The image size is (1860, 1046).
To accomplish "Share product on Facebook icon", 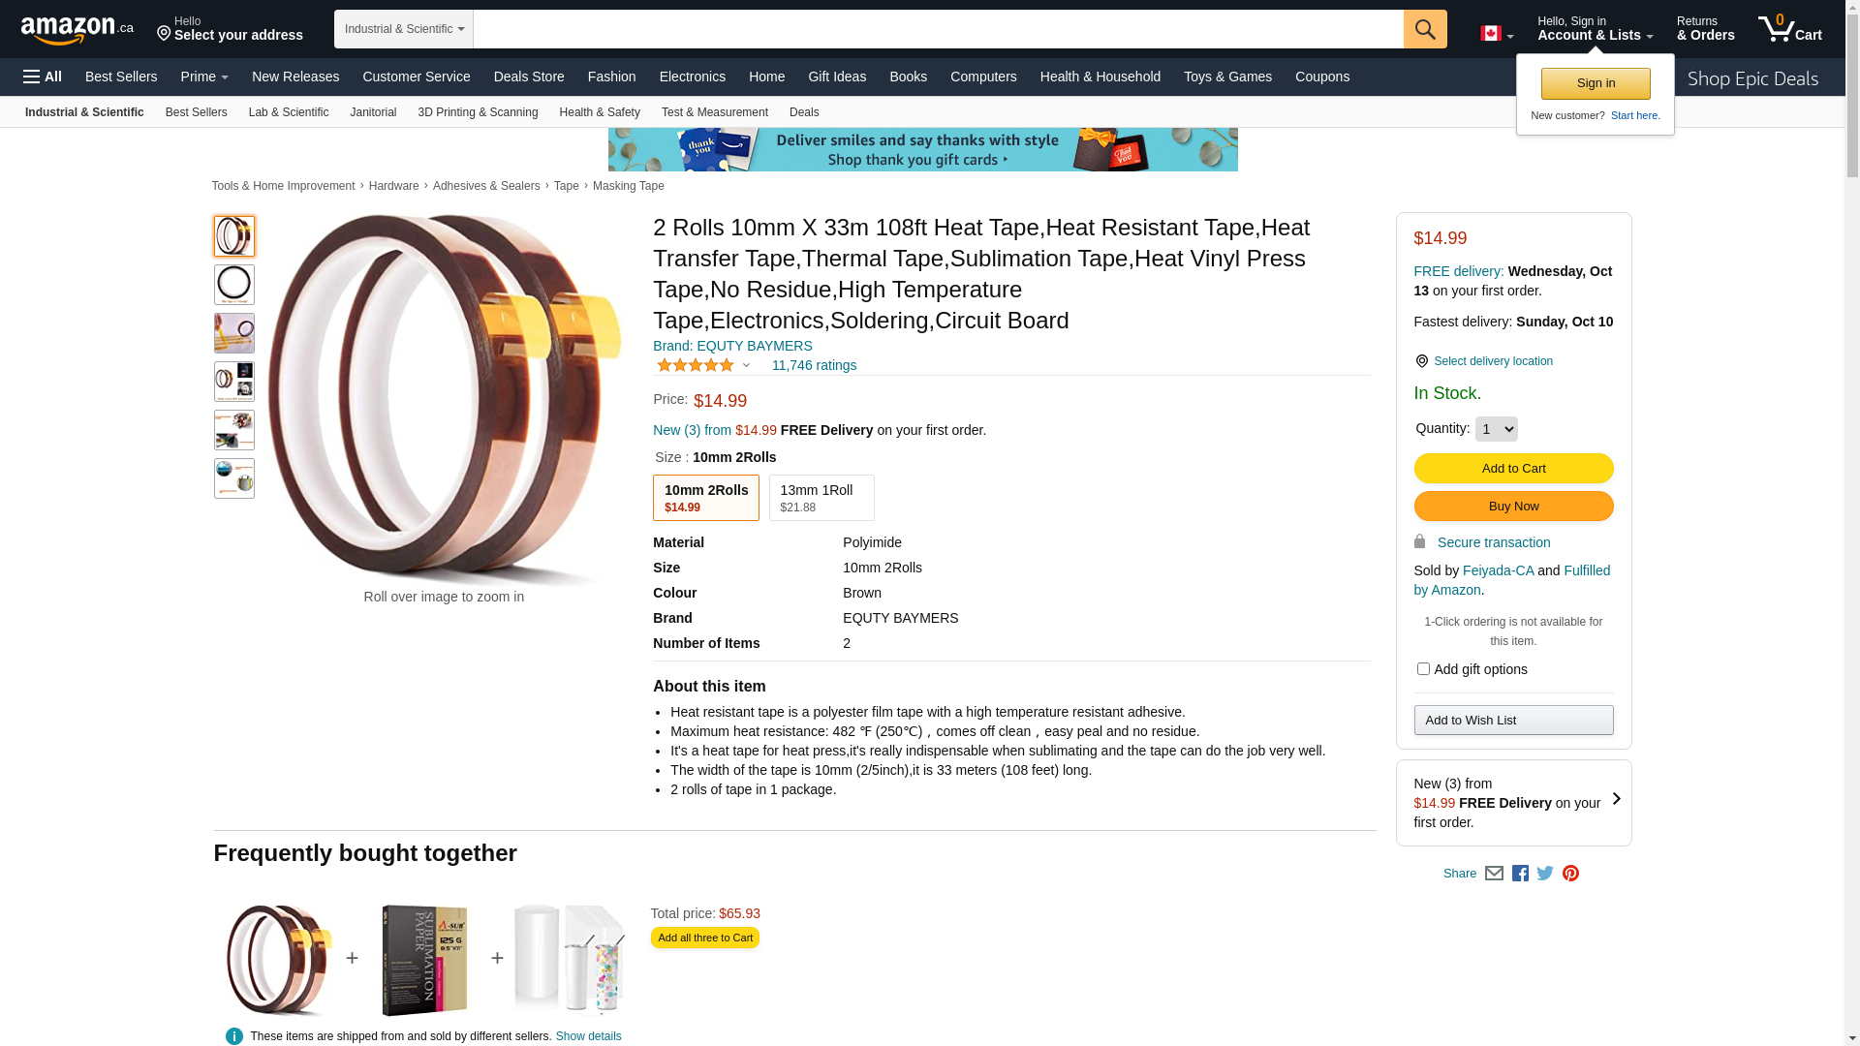I will tap(1520, 874).
